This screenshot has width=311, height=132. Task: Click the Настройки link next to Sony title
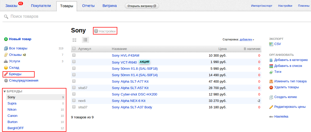point(107,31)
